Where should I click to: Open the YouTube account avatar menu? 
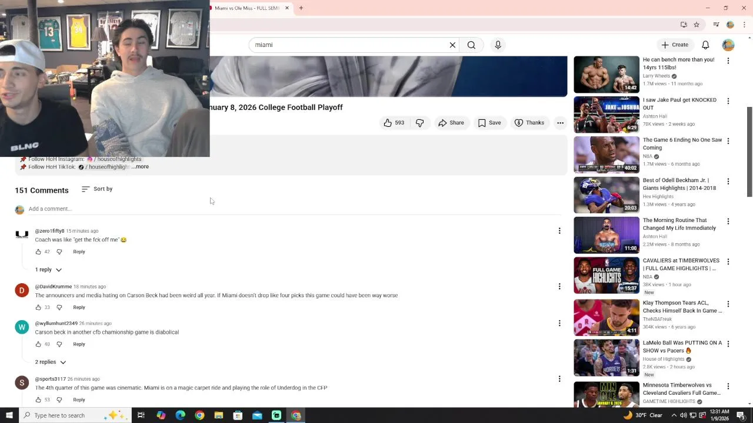click(728, 45)
